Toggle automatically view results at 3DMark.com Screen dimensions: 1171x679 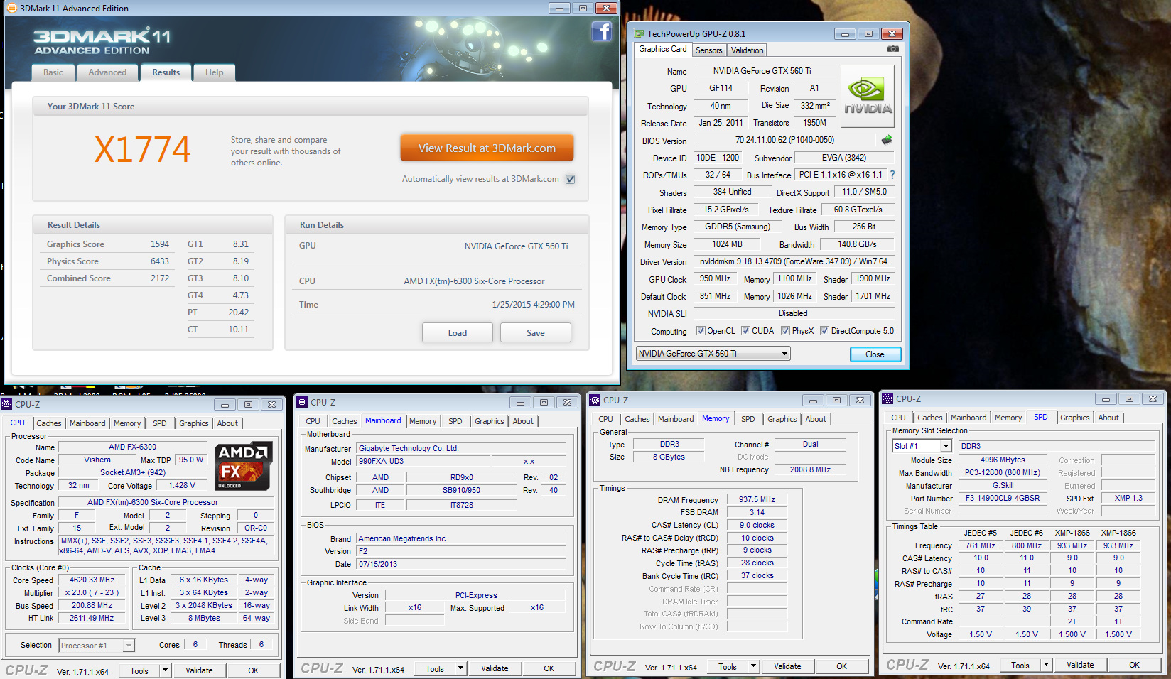(x=570, y=179)
